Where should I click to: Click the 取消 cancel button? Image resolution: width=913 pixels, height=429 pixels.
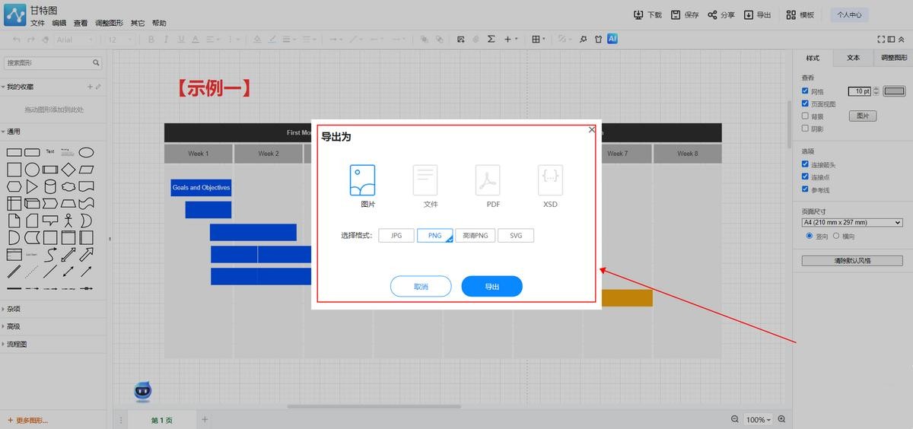(x=421, y=287)
